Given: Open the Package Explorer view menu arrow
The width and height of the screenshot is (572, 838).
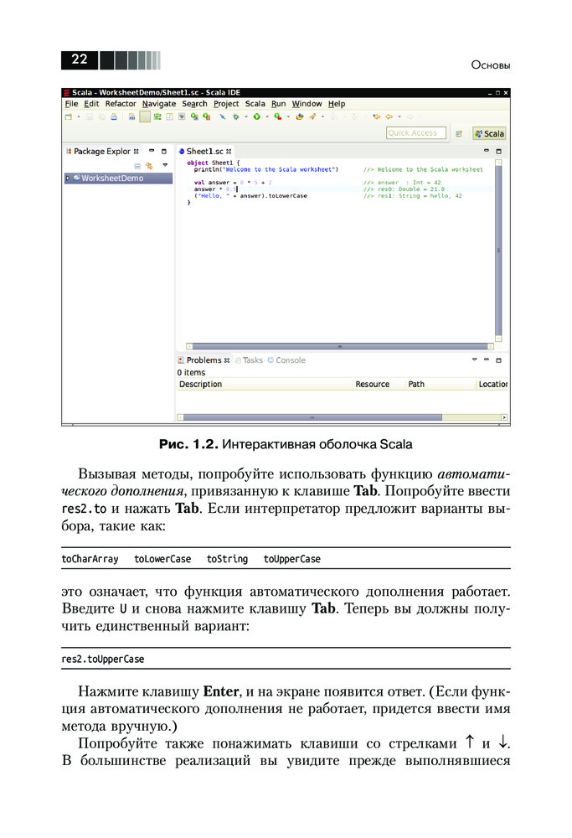Looking at the screenshot, I should [x=165, y=165].
